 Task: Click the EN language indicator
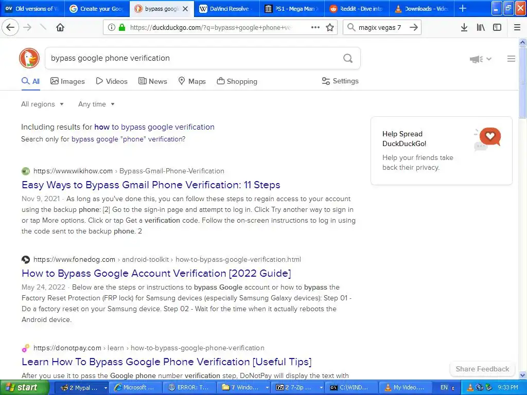(x=444, y=387)
